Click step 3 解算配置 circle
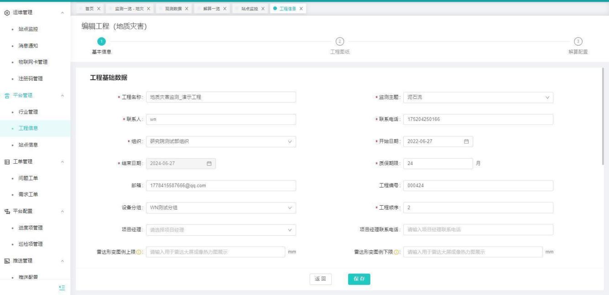609x295 pixels. pos(578,41)
